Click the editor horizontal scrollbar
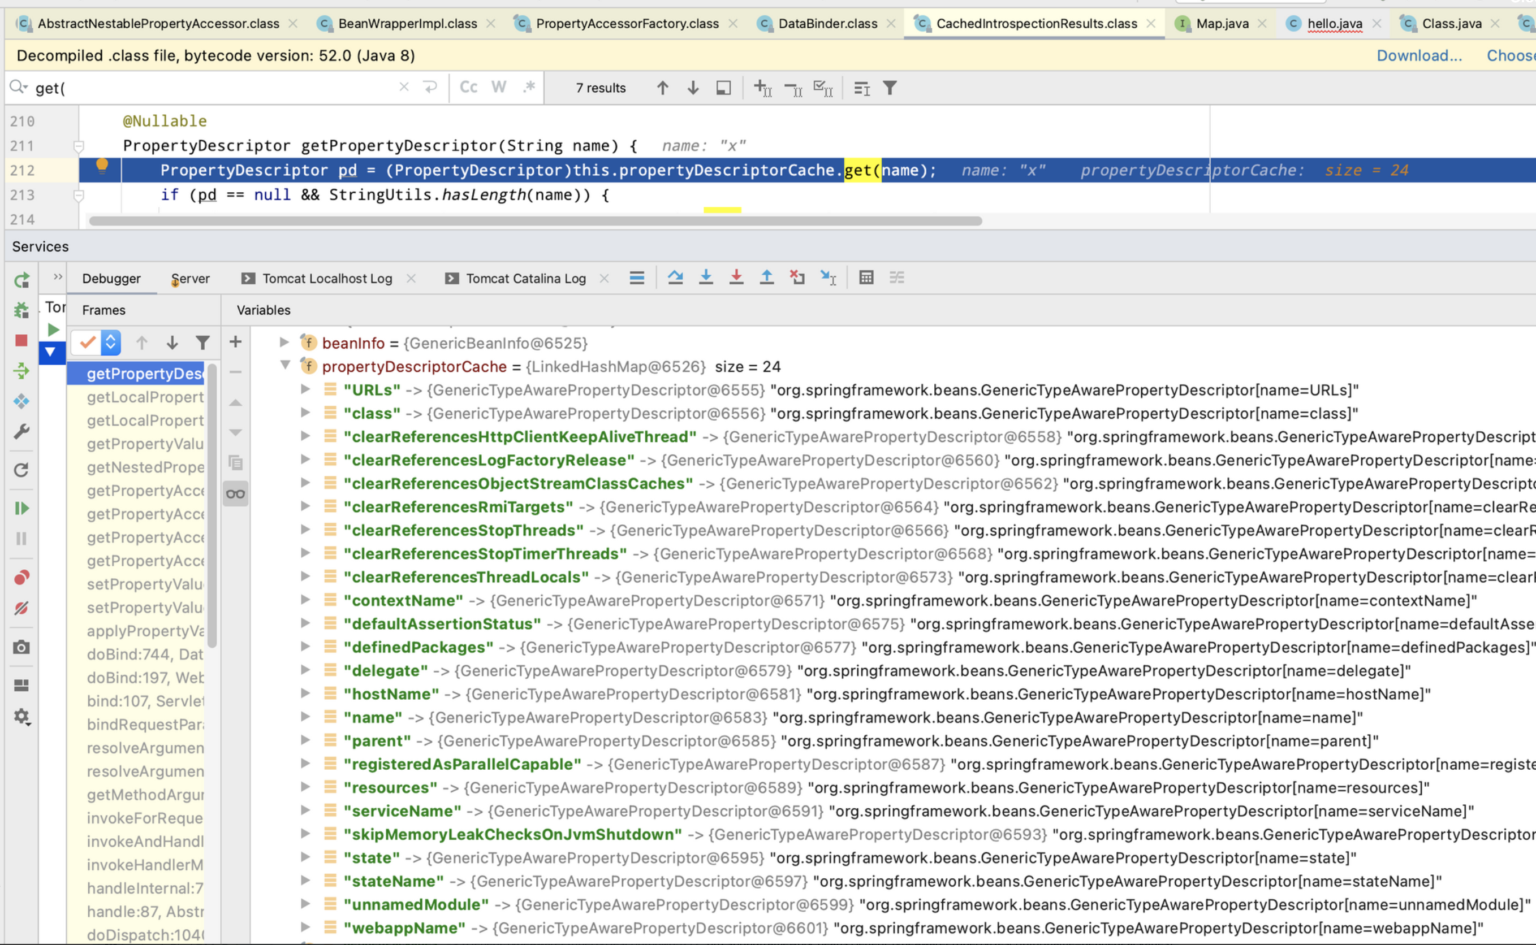The image size is (1536, 945). click(x=536, y=220)
